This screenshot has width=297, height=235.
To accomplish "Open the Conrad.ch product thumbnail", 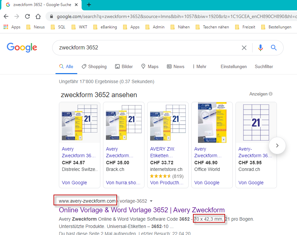I will tap(256, 123).
